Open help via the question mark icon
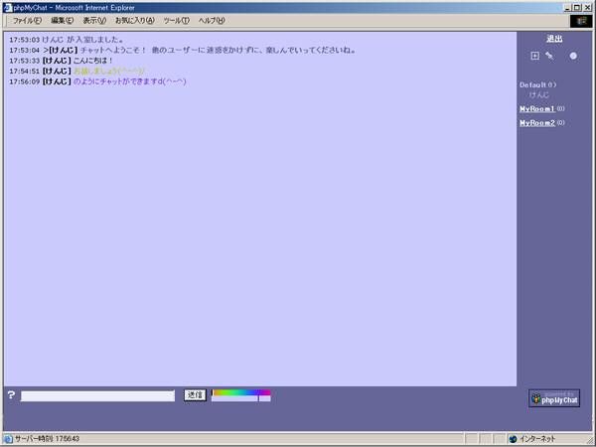596x447 pixels. [x=11, y=395]
